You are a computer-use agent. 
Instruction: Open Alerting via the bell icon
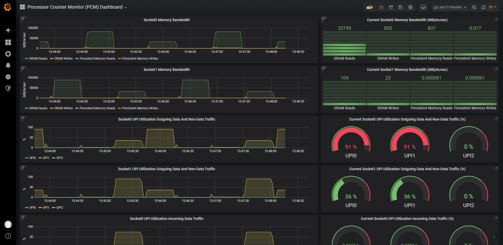pyautogui.click(x=8, y=65)
